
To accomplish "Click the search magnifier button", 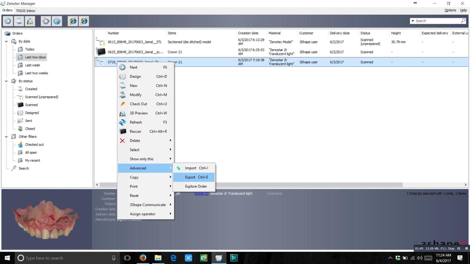I will click(462, 21).
